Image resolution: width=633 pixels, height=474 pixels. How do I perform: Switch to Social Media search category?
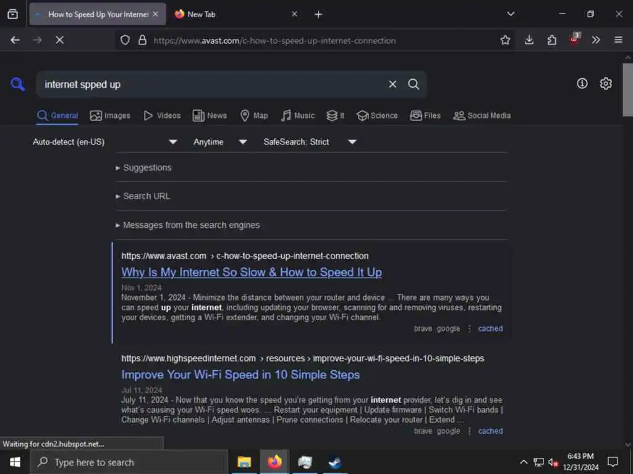[x=482, y=115]
